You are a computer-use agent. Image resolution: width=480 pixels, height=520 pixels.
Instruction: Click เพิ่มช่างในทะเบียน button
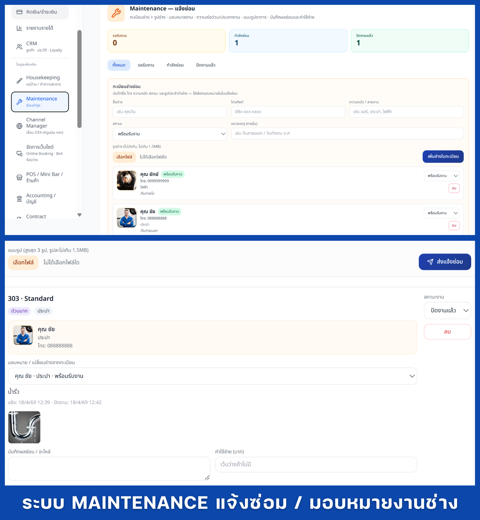point(443,157)
